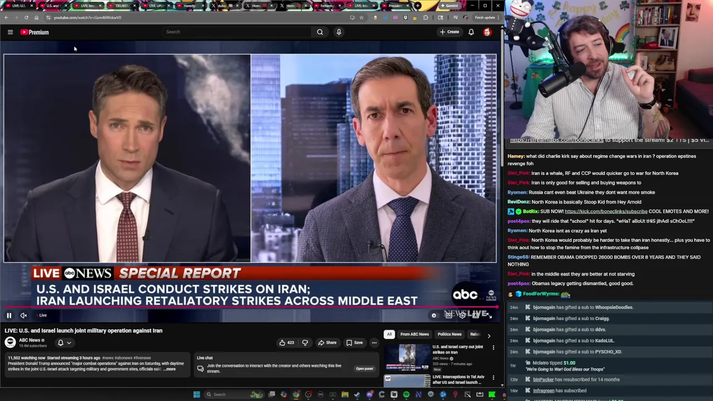Toggle subtitles closed captions button
Screen dimensions: 713x401
tap(448, 315)
